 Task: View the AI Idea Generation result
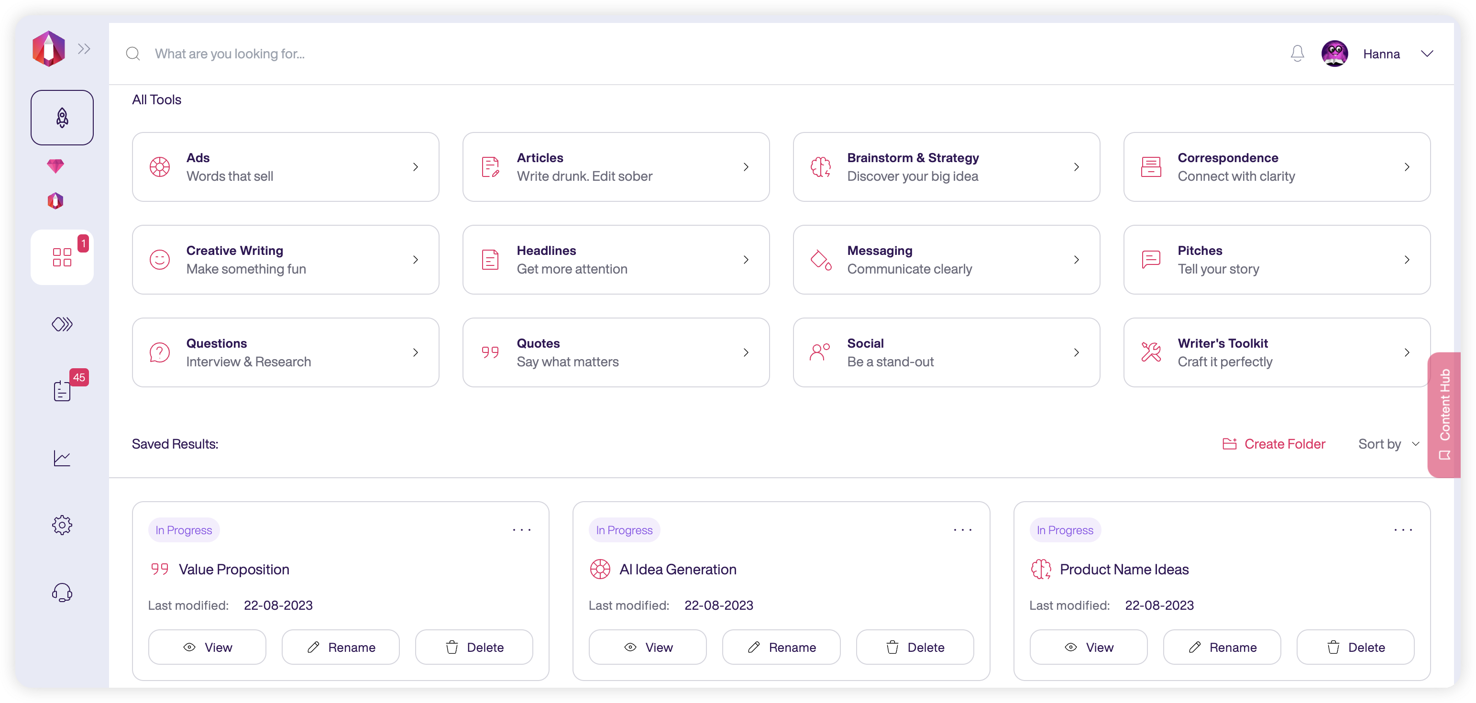coord(648,648)
